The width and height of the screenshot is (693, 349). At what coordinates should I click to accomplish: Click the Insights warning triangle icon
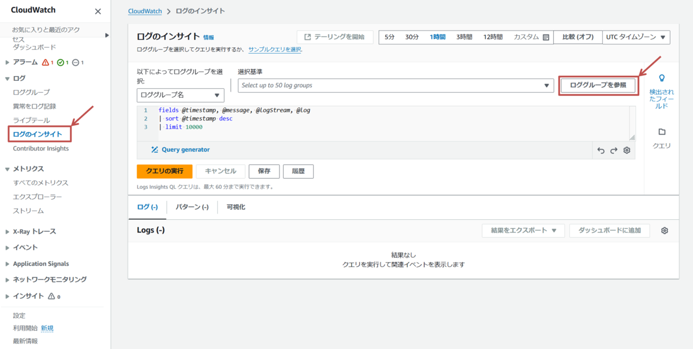51,296
